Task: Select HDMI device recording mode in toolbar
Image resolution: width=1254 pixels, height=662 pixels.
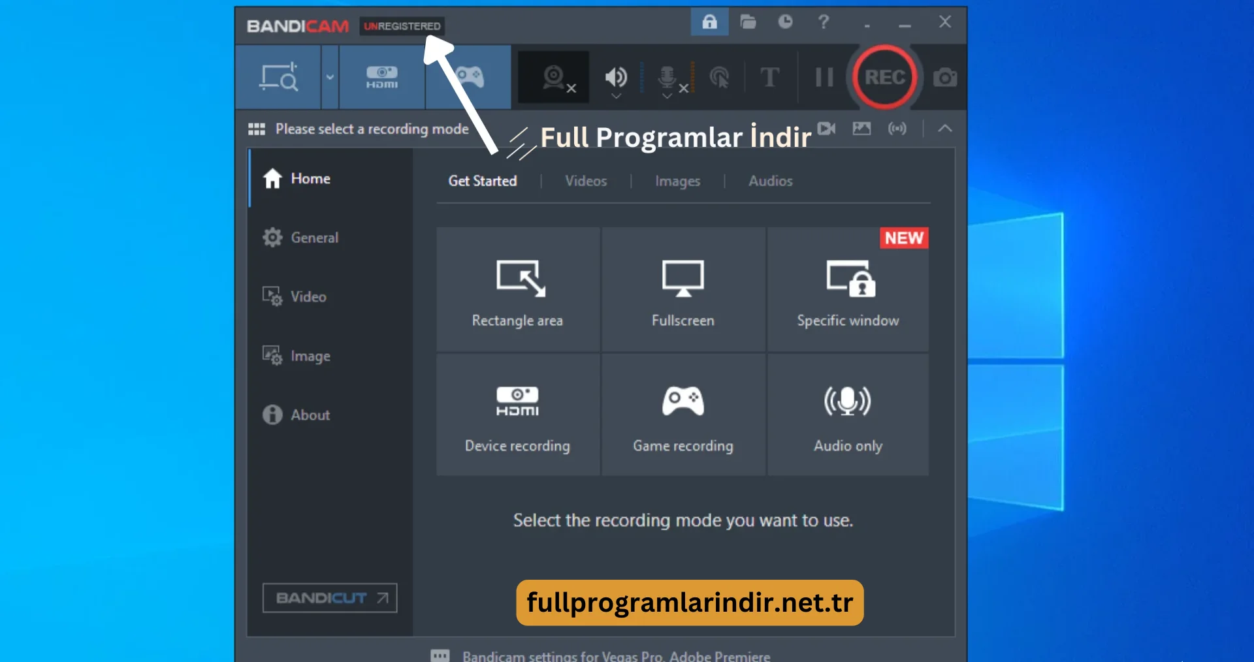Action: click(x=382, y=77)
